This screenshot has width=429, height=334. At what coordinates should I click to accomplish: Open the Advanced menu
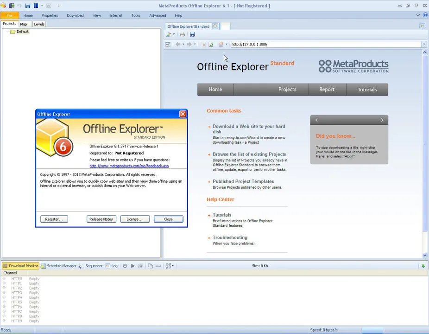(158, 15)
